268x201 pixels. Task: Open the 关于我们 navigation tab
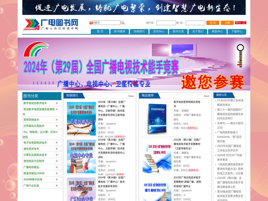click(198, 31)
